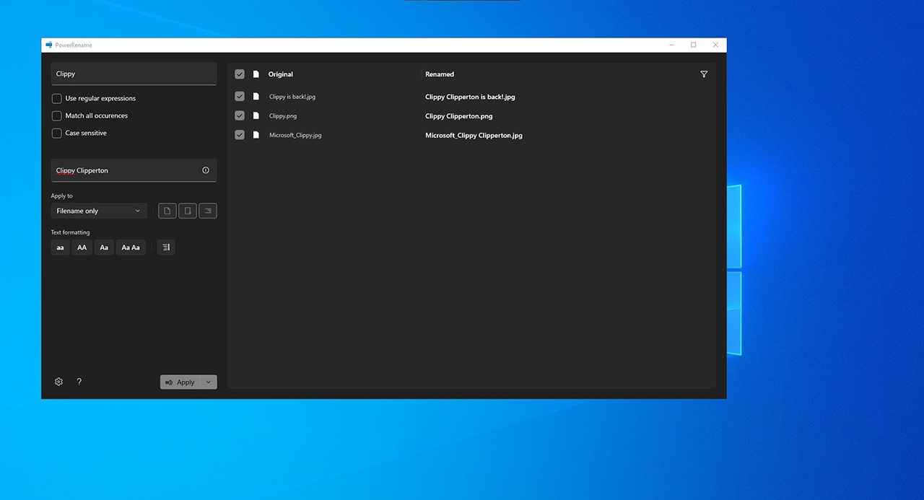924x500 pixels.
Task: Uncheck the Clippy.png row checkbox
Action: (x=240, y=115)
